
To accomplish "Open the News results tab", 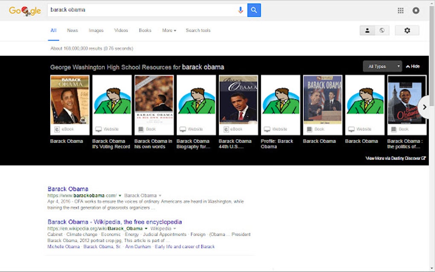I will pos(72,30).
